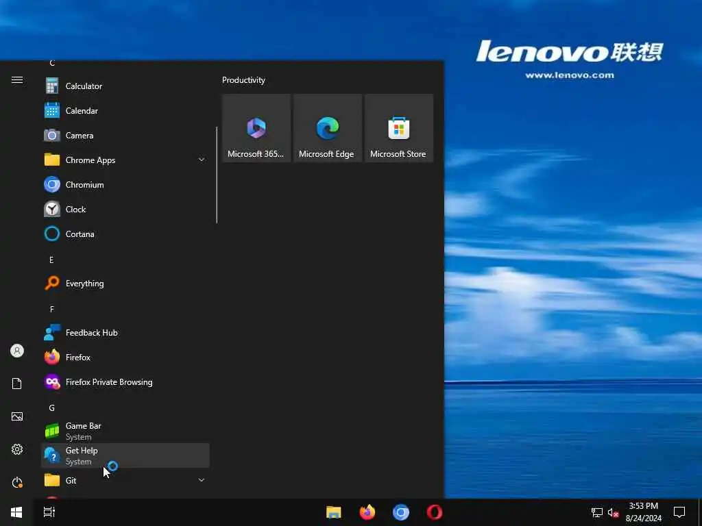Viewport: 702px width, 526px height.
Task: Open the Chrome Apps folder icon
Action: (52, 160)
